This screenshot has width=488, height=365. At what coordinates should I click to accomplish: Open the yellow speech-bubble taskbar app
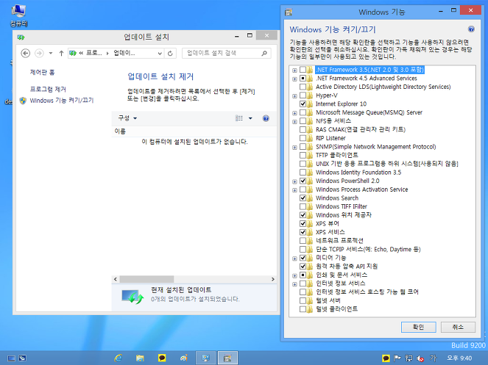coord(162,358)
